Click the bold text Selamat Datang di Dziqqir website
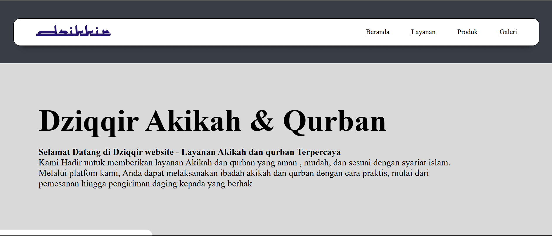The image size is (552, 236). pyautogui.click(x=106, y=152)
